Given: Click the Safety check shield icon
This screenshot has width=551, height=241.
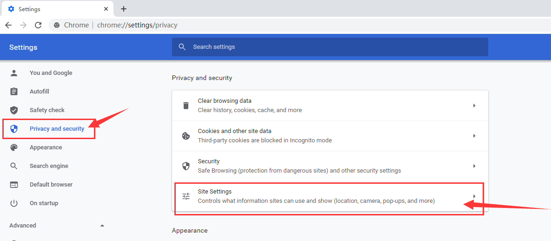Looking at the screenshot, I should point(13,110).
